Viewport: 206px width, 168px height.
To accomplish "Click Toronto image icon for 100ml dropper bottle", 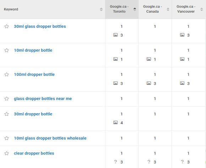I will point(115,83).
